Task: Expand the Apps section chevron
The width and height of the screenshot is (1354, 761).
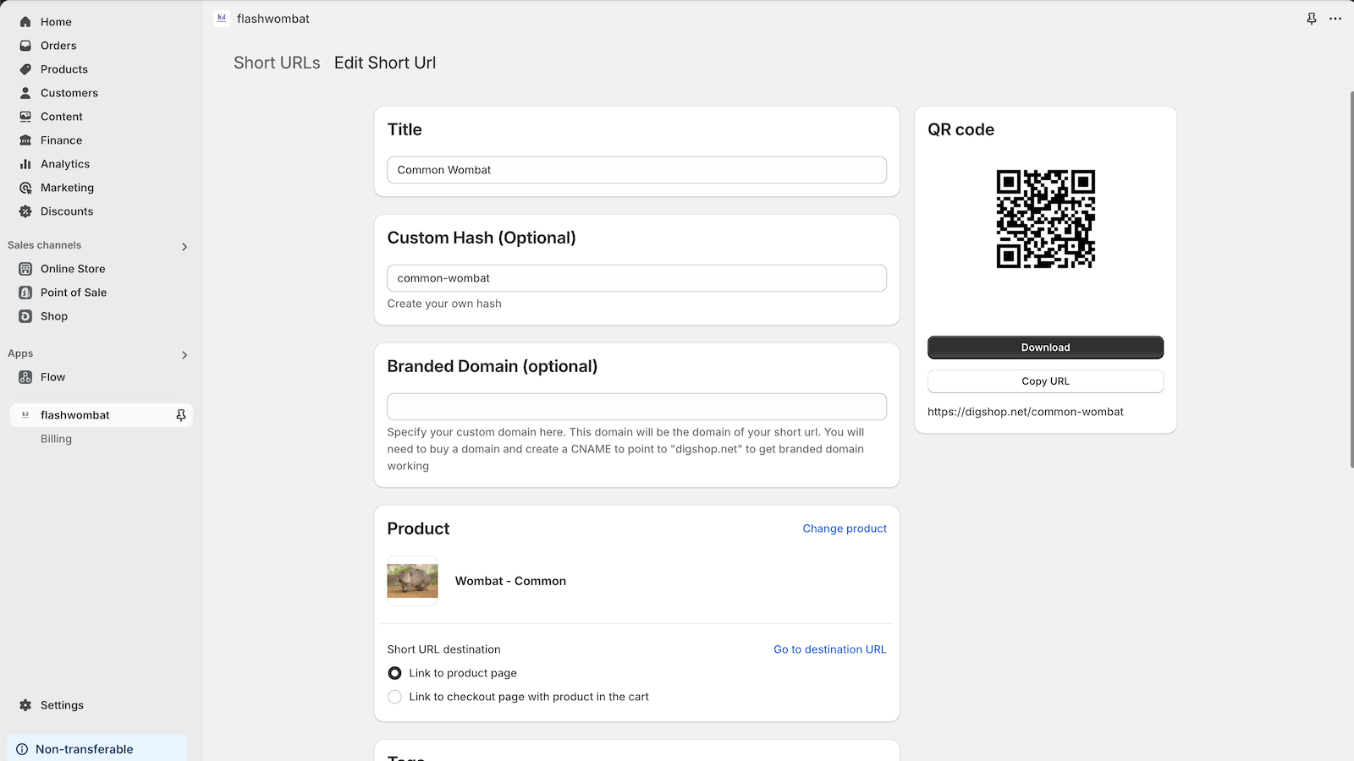Action: [x=184, y=355]
